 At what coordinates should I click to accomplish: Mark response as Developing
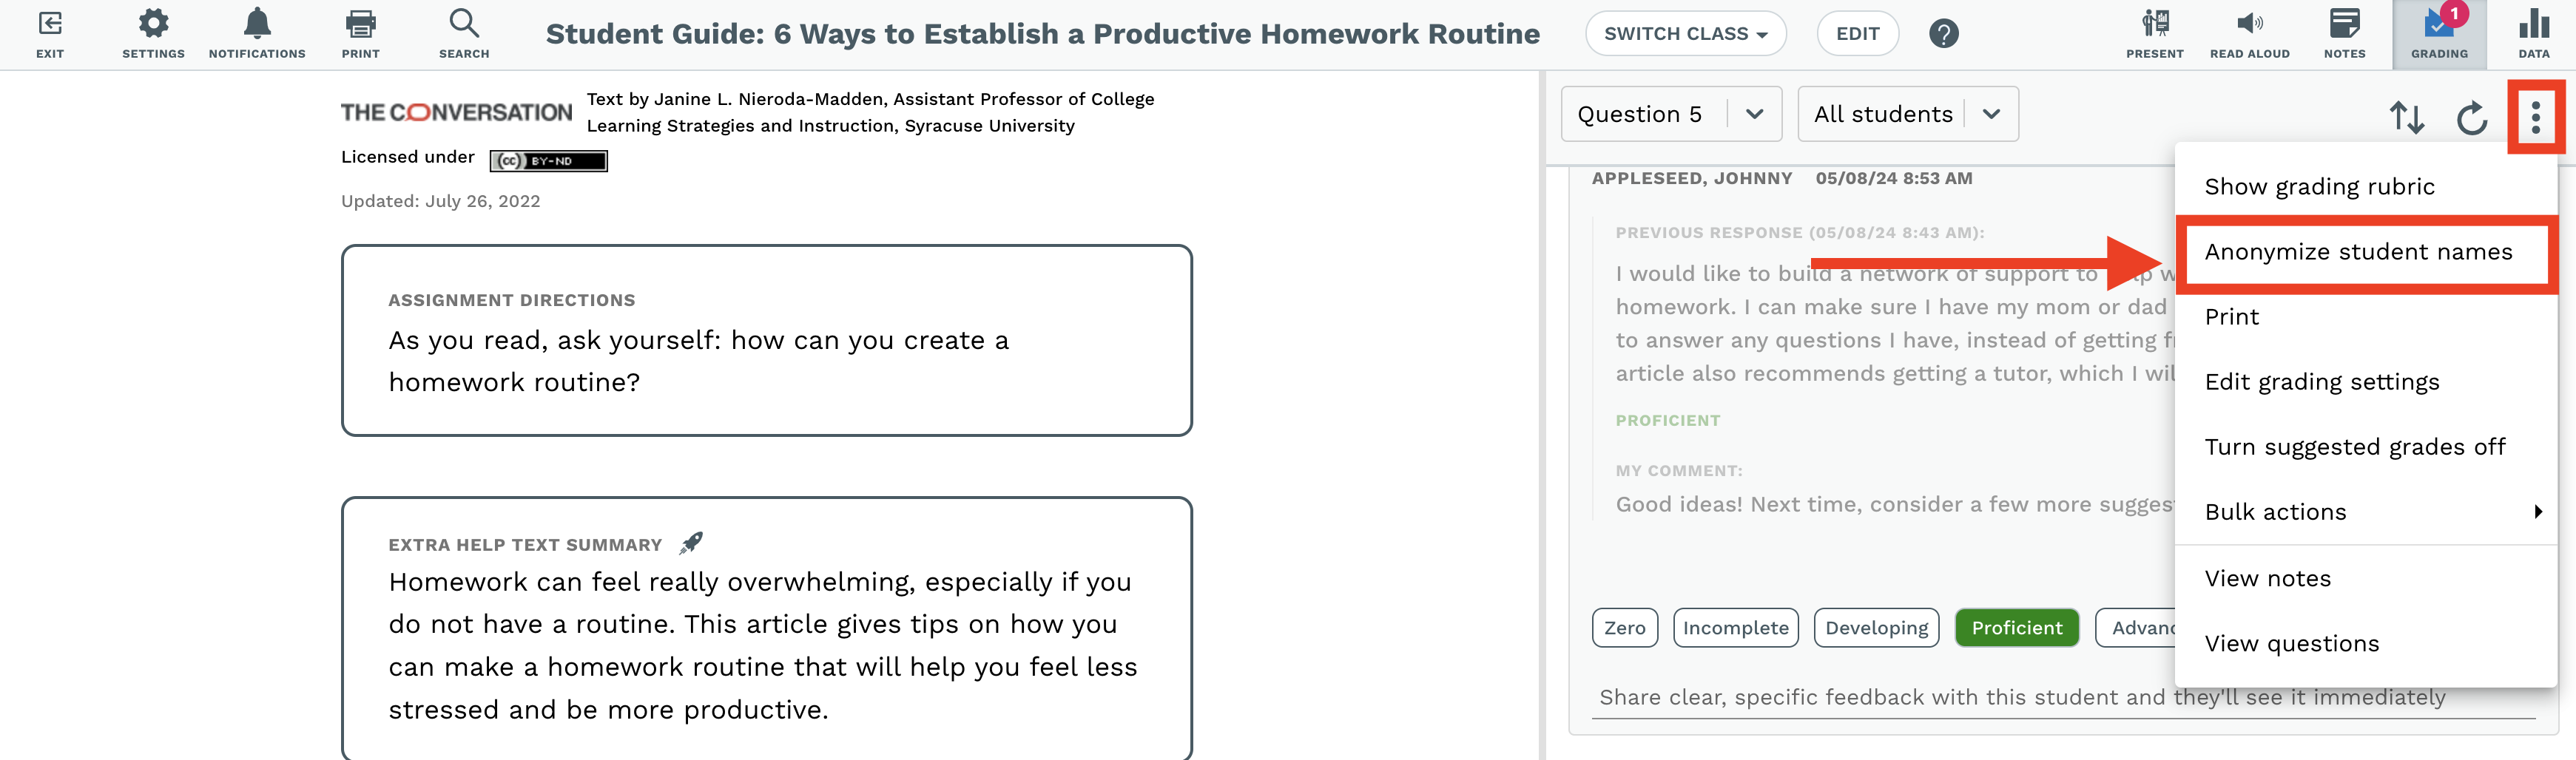1876,628
